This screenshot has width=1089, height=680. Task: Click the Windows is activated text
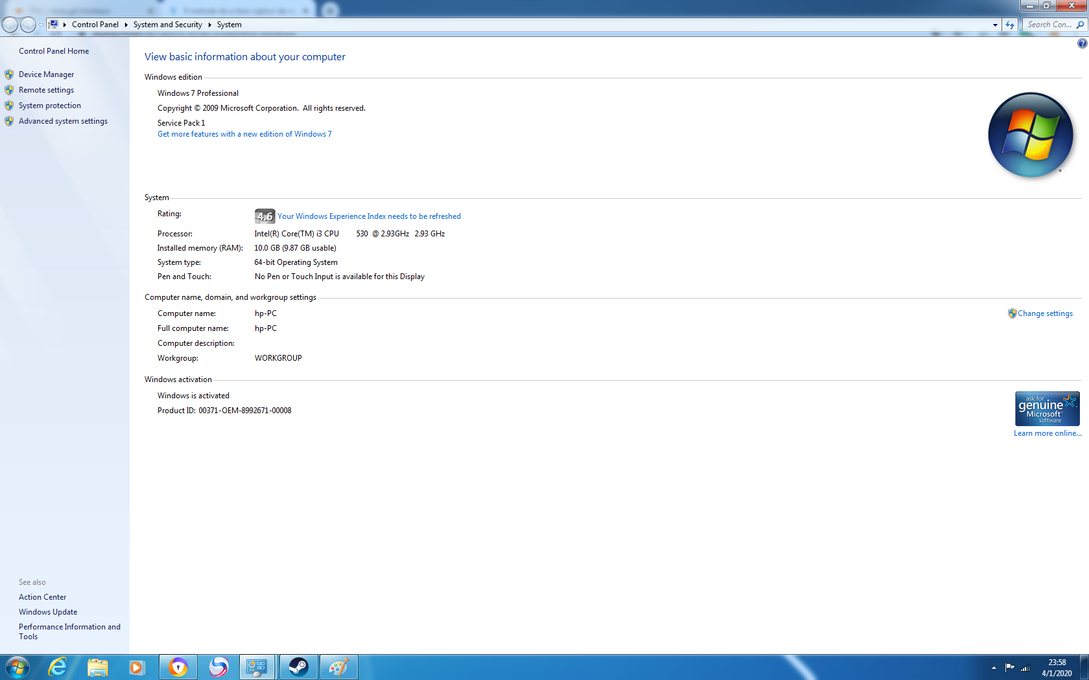click(193, 396)
